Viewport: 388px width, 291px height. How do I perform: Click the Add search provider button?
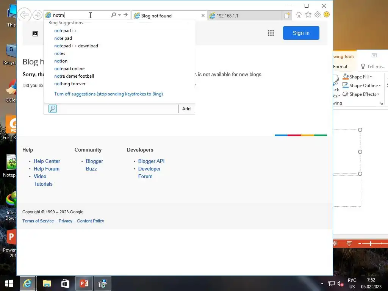(x=186, y=109)
